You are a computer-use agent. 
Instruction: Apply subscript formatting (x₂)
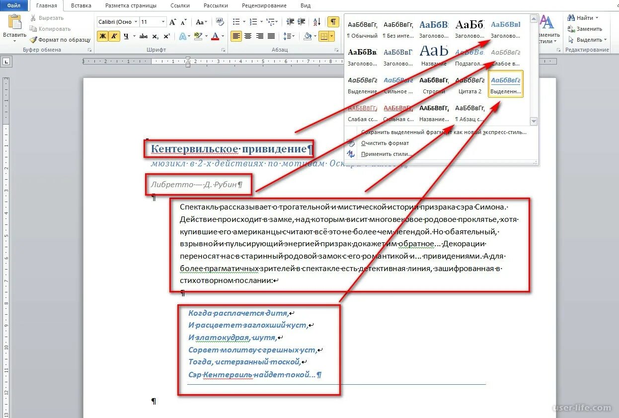[155, 36]
